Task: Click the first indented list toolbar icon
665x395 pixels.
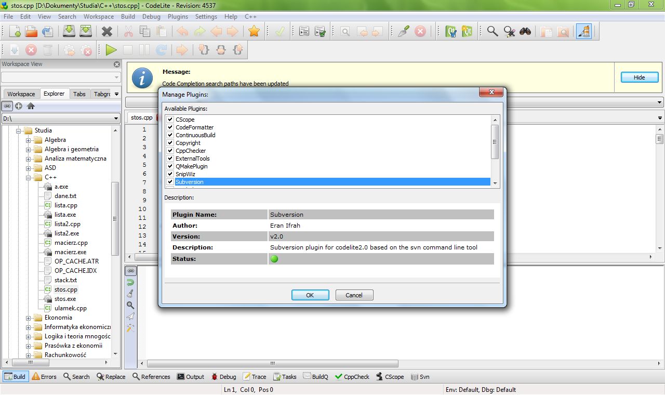Action: (x=304, y=31)
